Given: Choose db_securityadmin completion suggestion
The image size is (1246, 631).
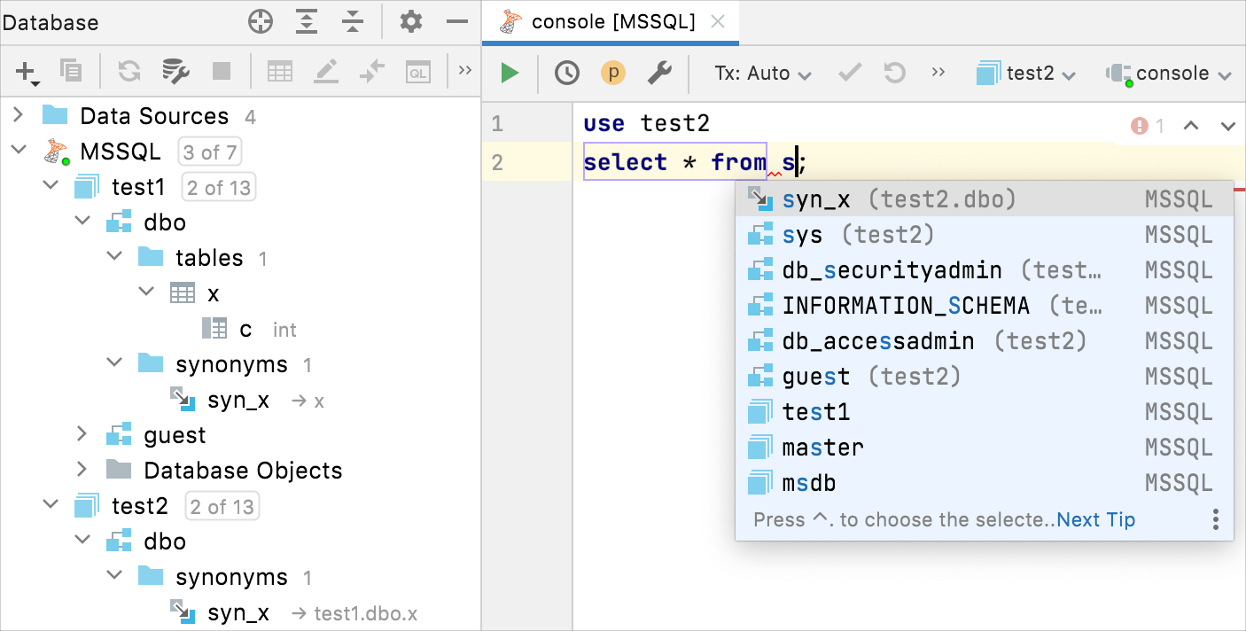Looking at the screenshot, I should [985, 270].
